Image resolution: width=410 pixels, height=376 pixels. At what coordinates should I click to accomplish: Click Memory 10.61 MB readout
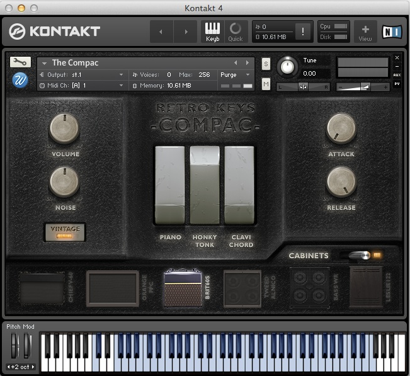(x=166, y=86)
